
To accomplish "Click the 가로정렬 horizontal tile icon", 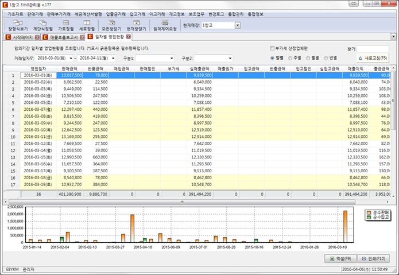I will pos(65,23).
